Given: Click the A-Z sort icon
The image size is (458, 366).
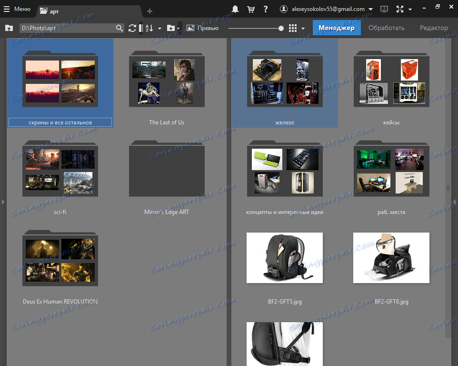Looking at the screenshot, I should pyautogui.click(x=149, y=28).
